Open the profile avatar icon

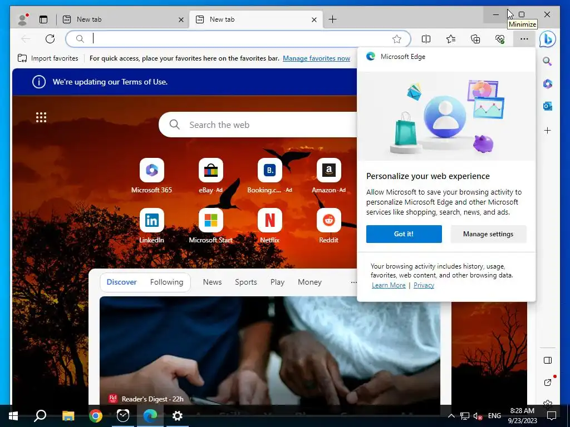coord(23,19)
